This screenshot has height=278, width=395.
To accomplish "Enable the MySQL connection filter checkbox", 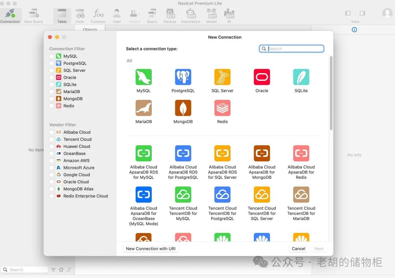I will click(x=52, y=56).
